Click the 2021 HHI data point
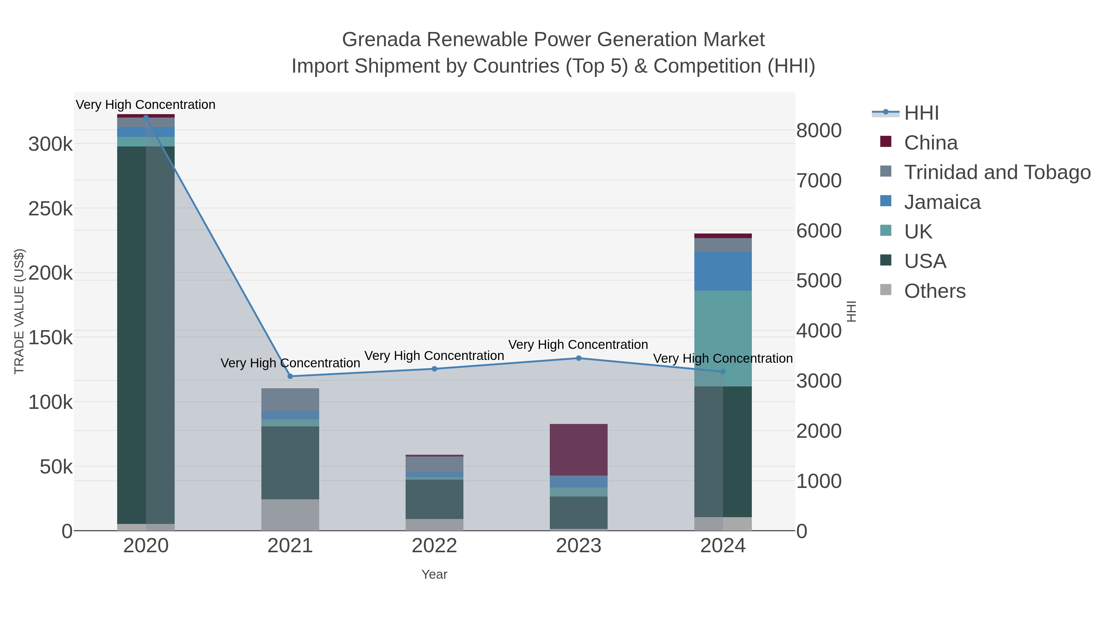This screenshot has height=623, width=1107. click(x=290, y=376)
